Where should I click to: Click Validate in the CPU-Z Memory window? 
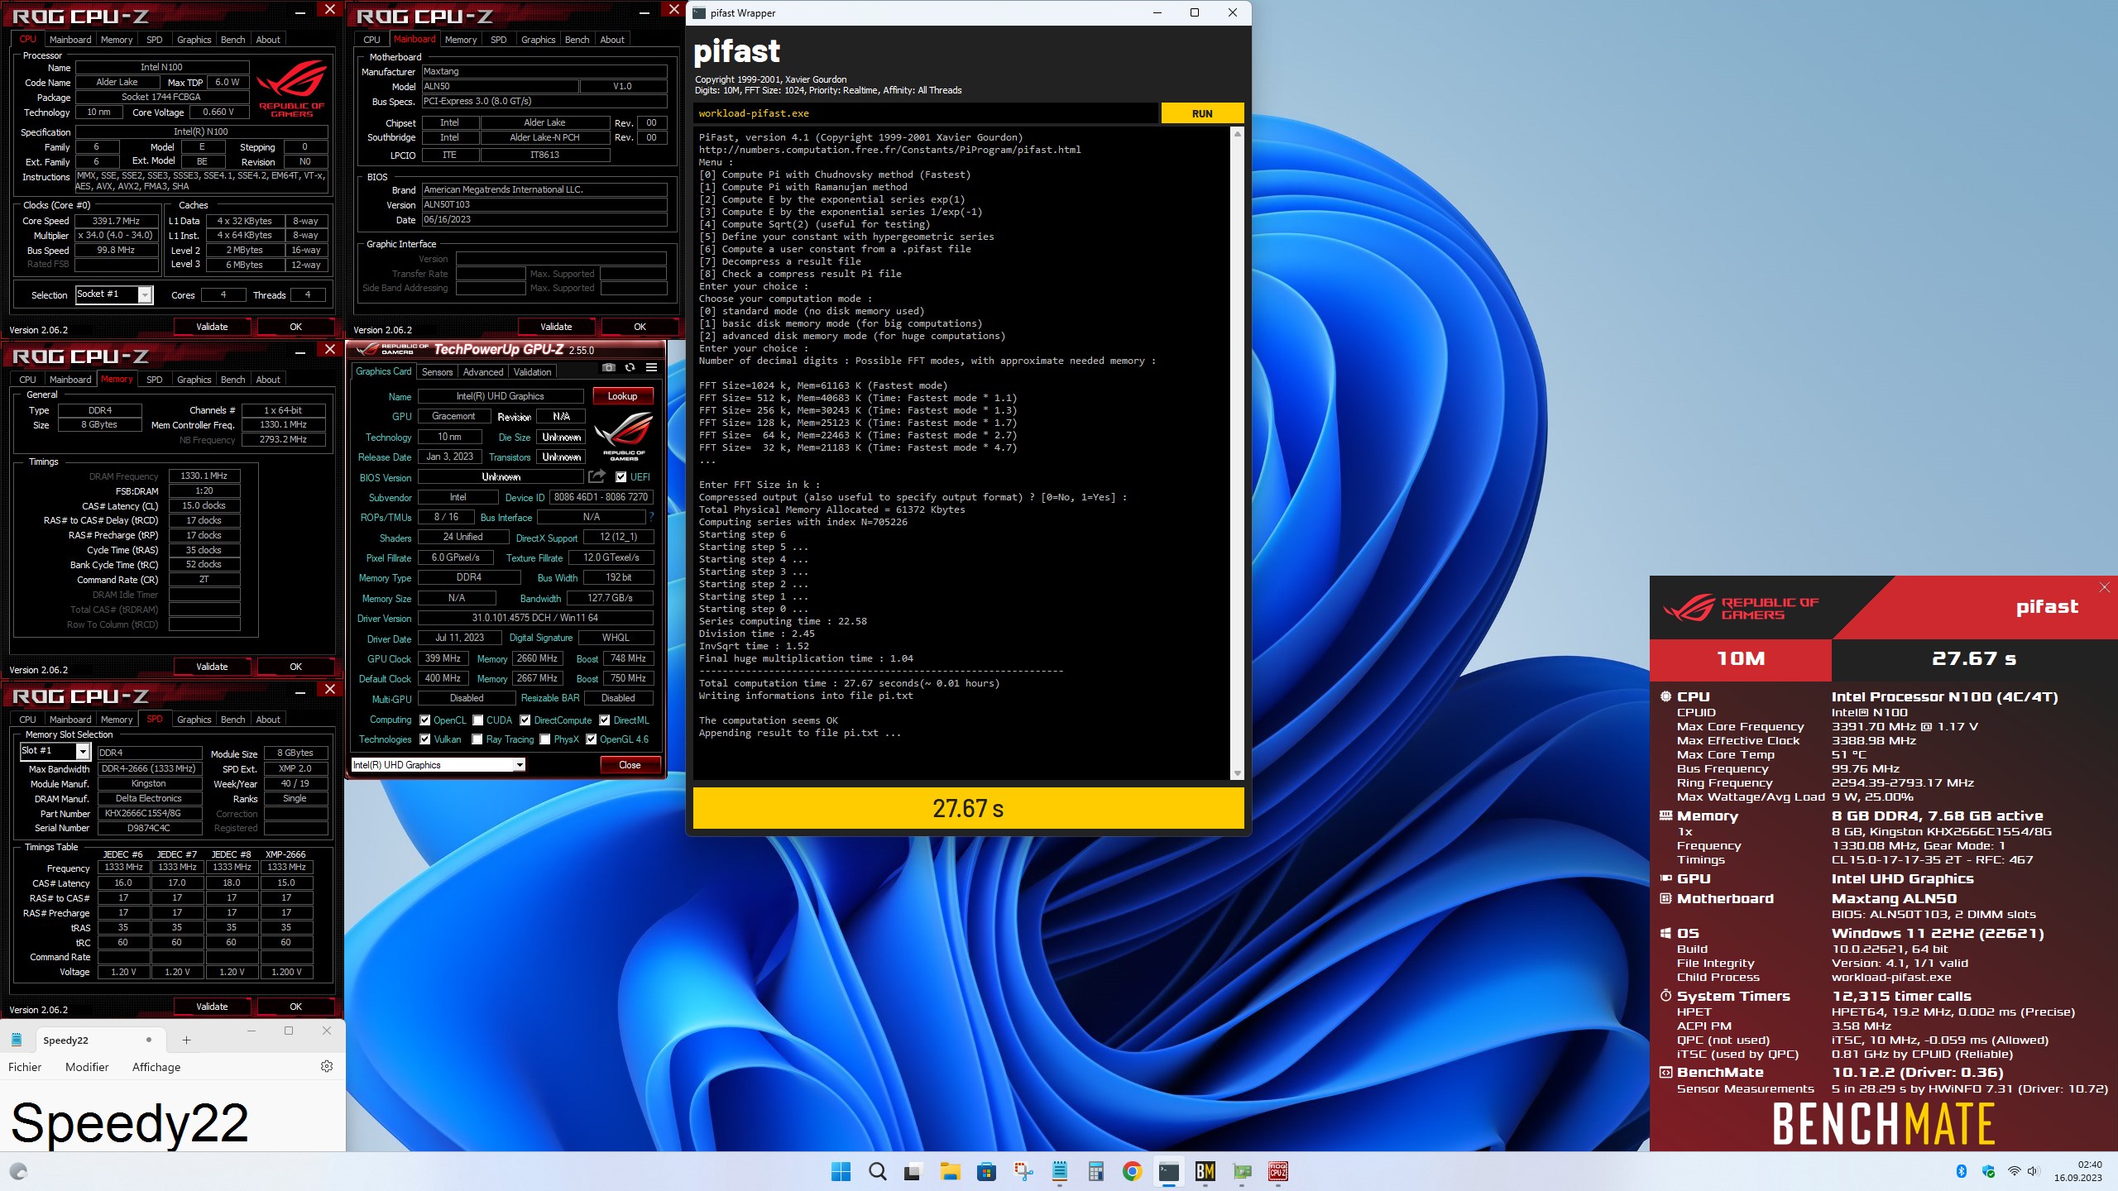[212, 667]
